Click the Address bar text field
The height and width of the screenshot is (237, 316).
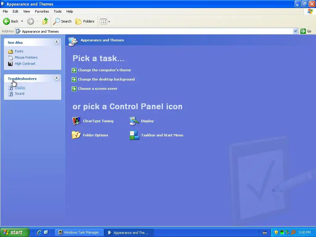tap(154, 31)
